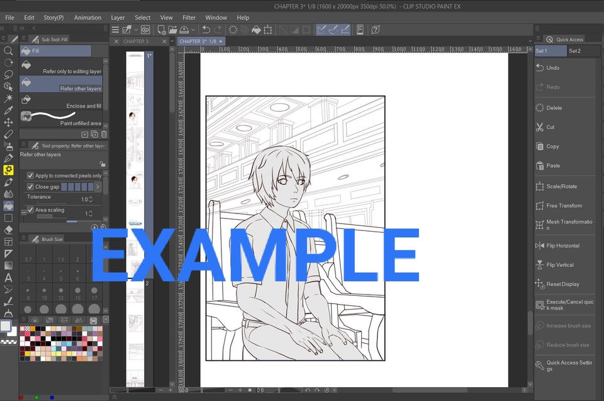Enable Apply to connected pixels only

pos(30,175)
